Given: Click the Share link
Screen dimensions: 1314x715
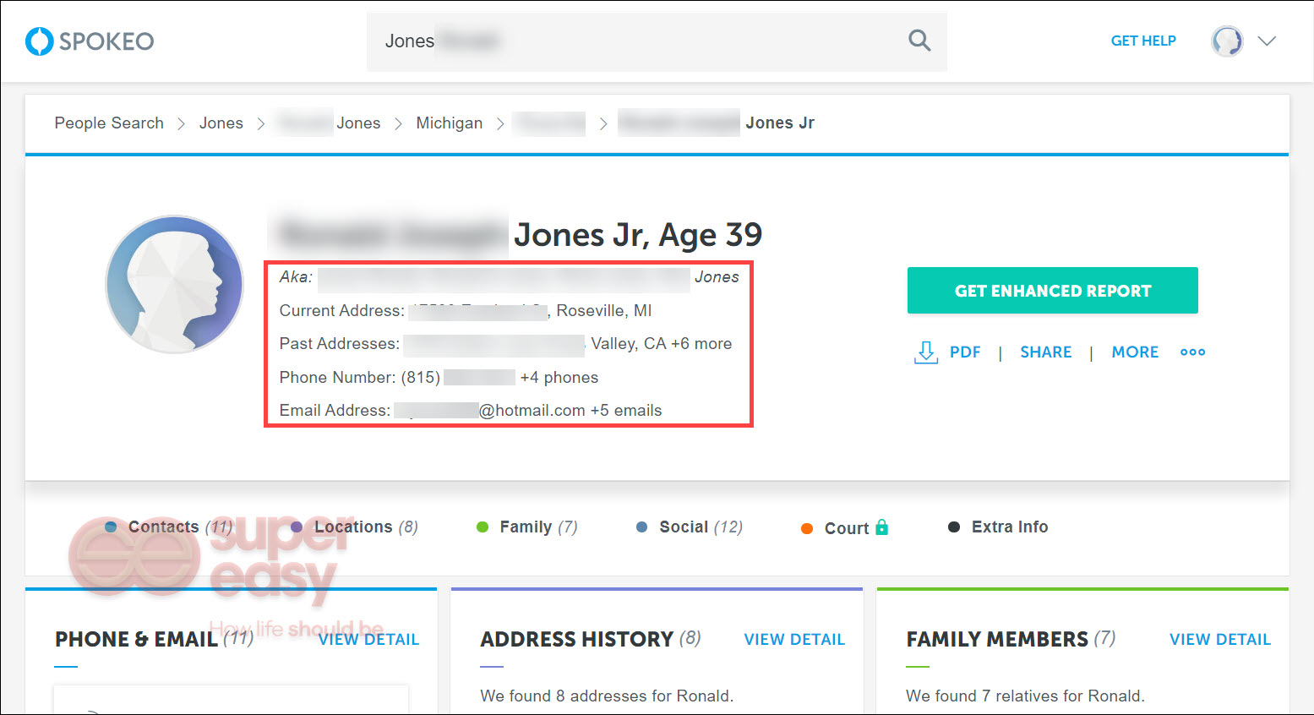Looking at the screenshot, I should pyautogui.click(x=1046, y=352).
